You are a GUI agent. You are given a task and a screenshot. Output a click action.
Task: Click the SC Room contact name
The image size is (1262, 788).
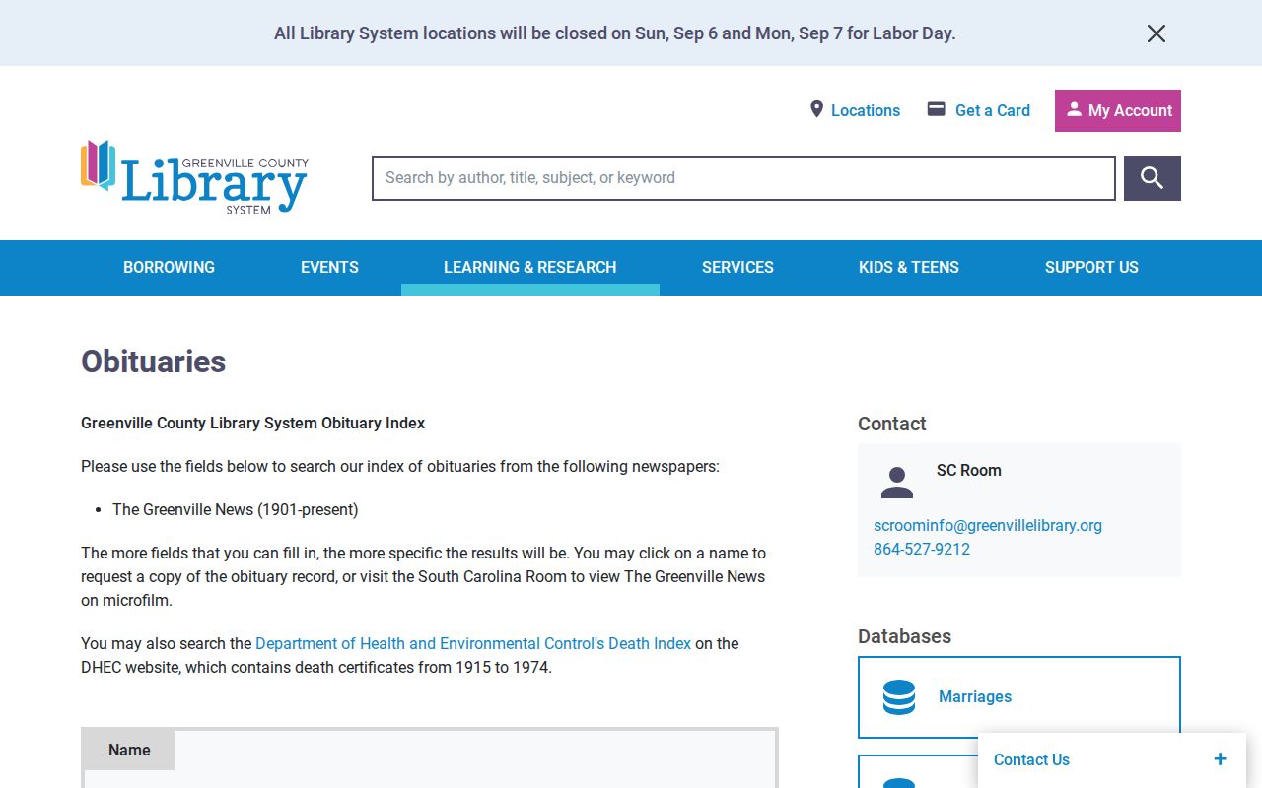click(x=969, y=471)
